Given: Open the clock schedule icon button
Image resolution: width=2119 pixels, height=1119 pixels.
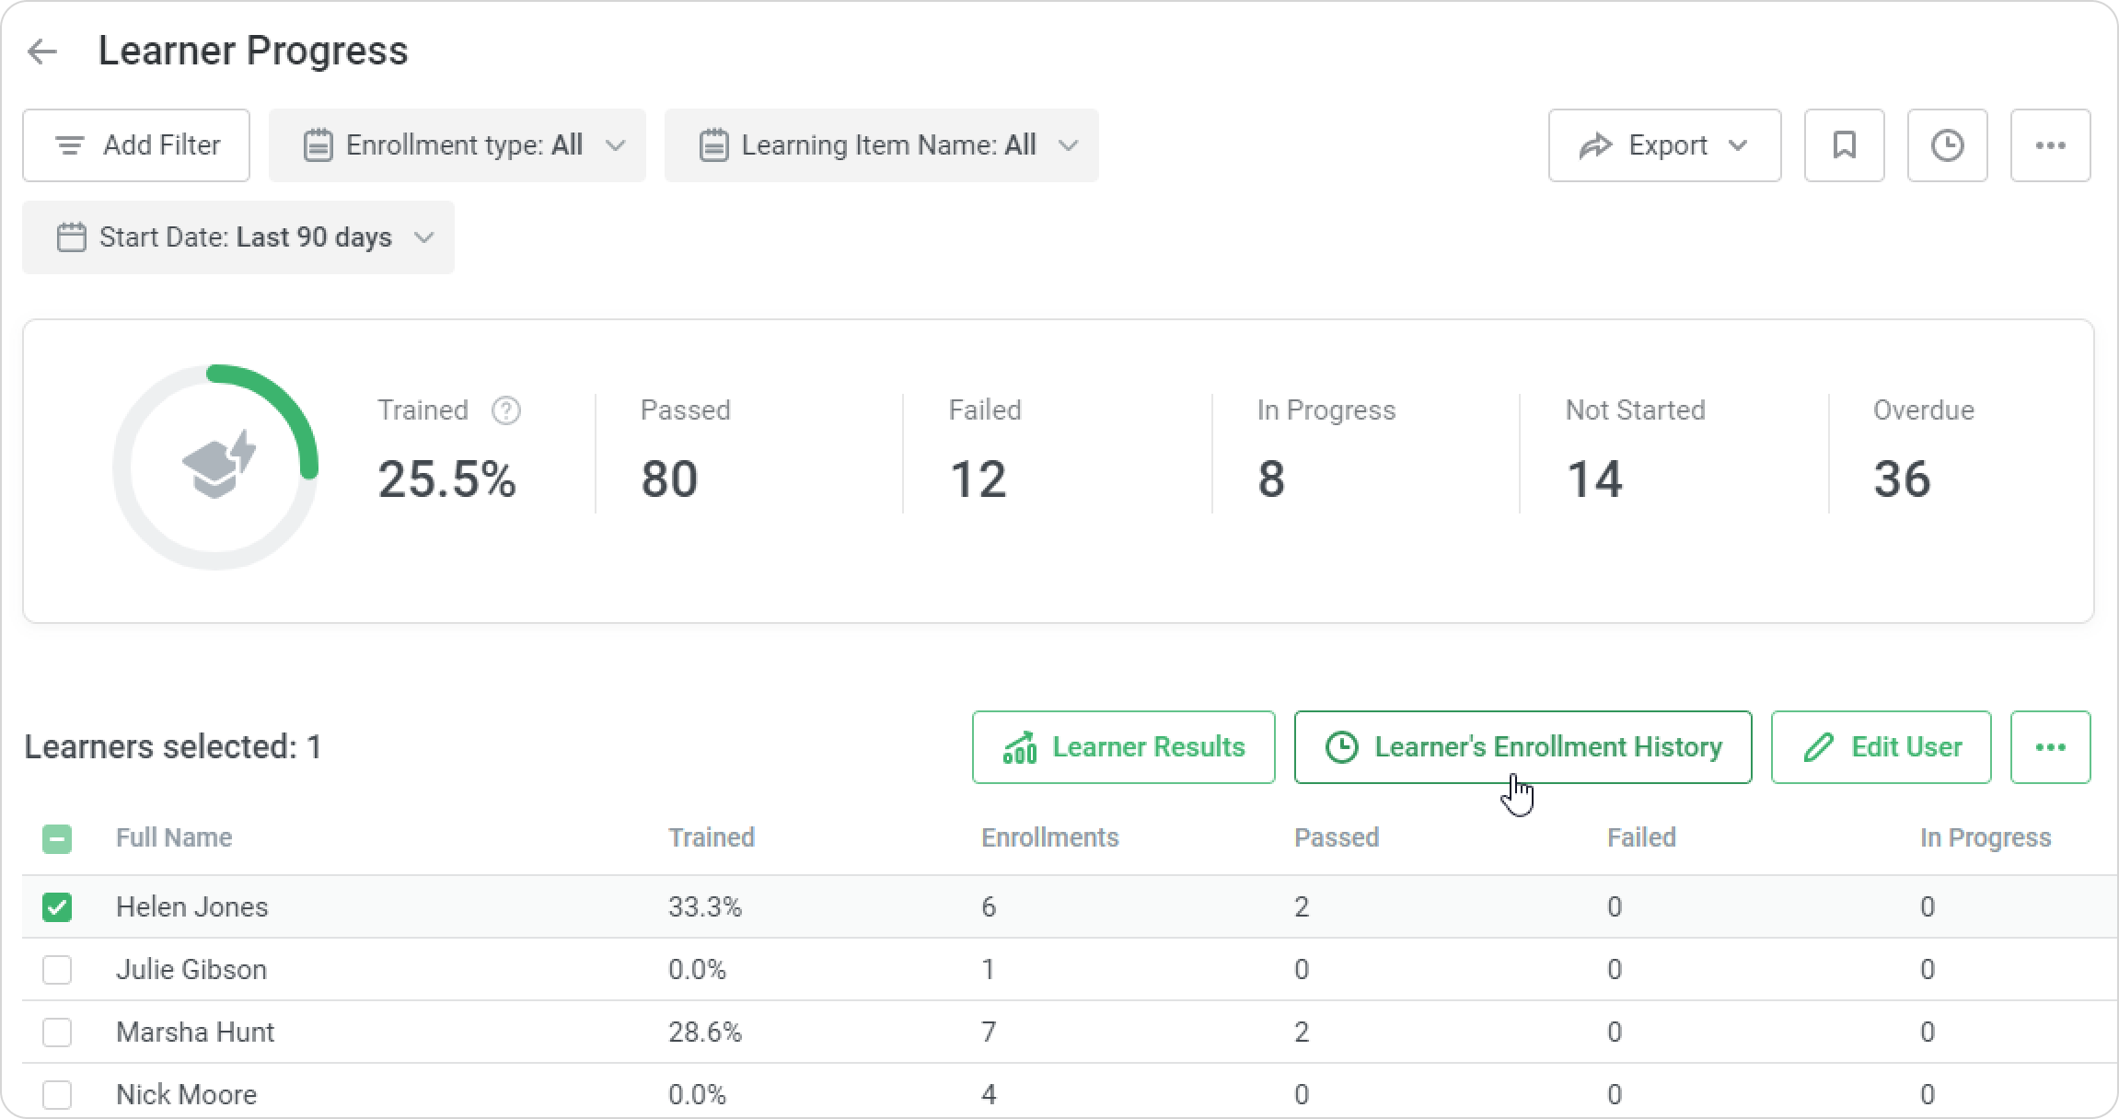Looking at the screenshot, I should 1947,145.
